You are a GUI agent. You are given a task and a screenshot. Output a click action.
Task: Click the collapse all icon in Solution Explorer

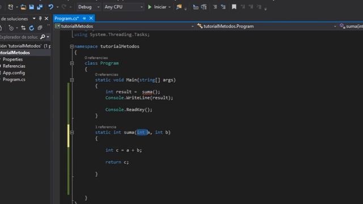point(40,28)
